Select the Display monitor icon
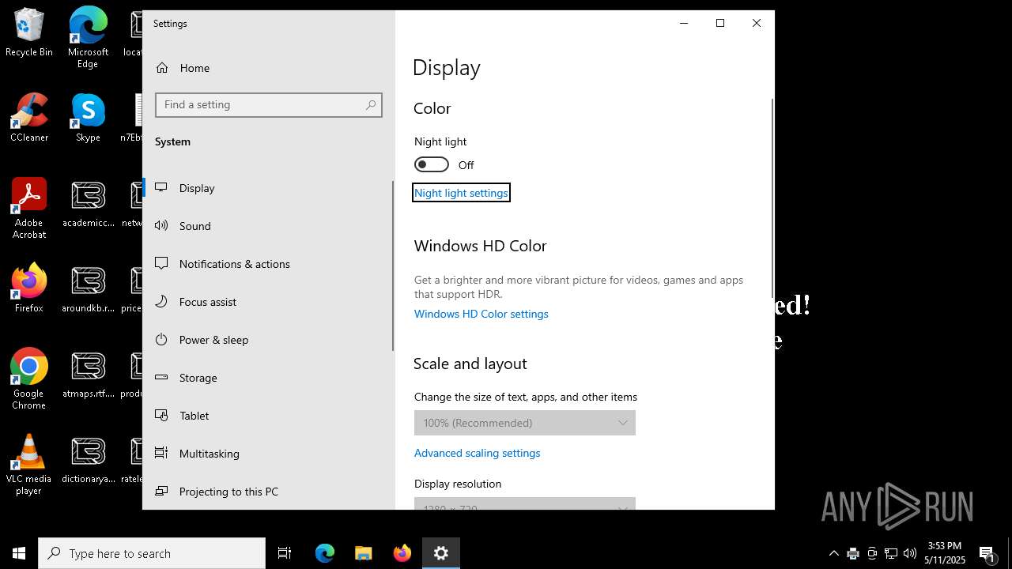1012x569 pixels. pyautogui.click(x=161, y=187)
